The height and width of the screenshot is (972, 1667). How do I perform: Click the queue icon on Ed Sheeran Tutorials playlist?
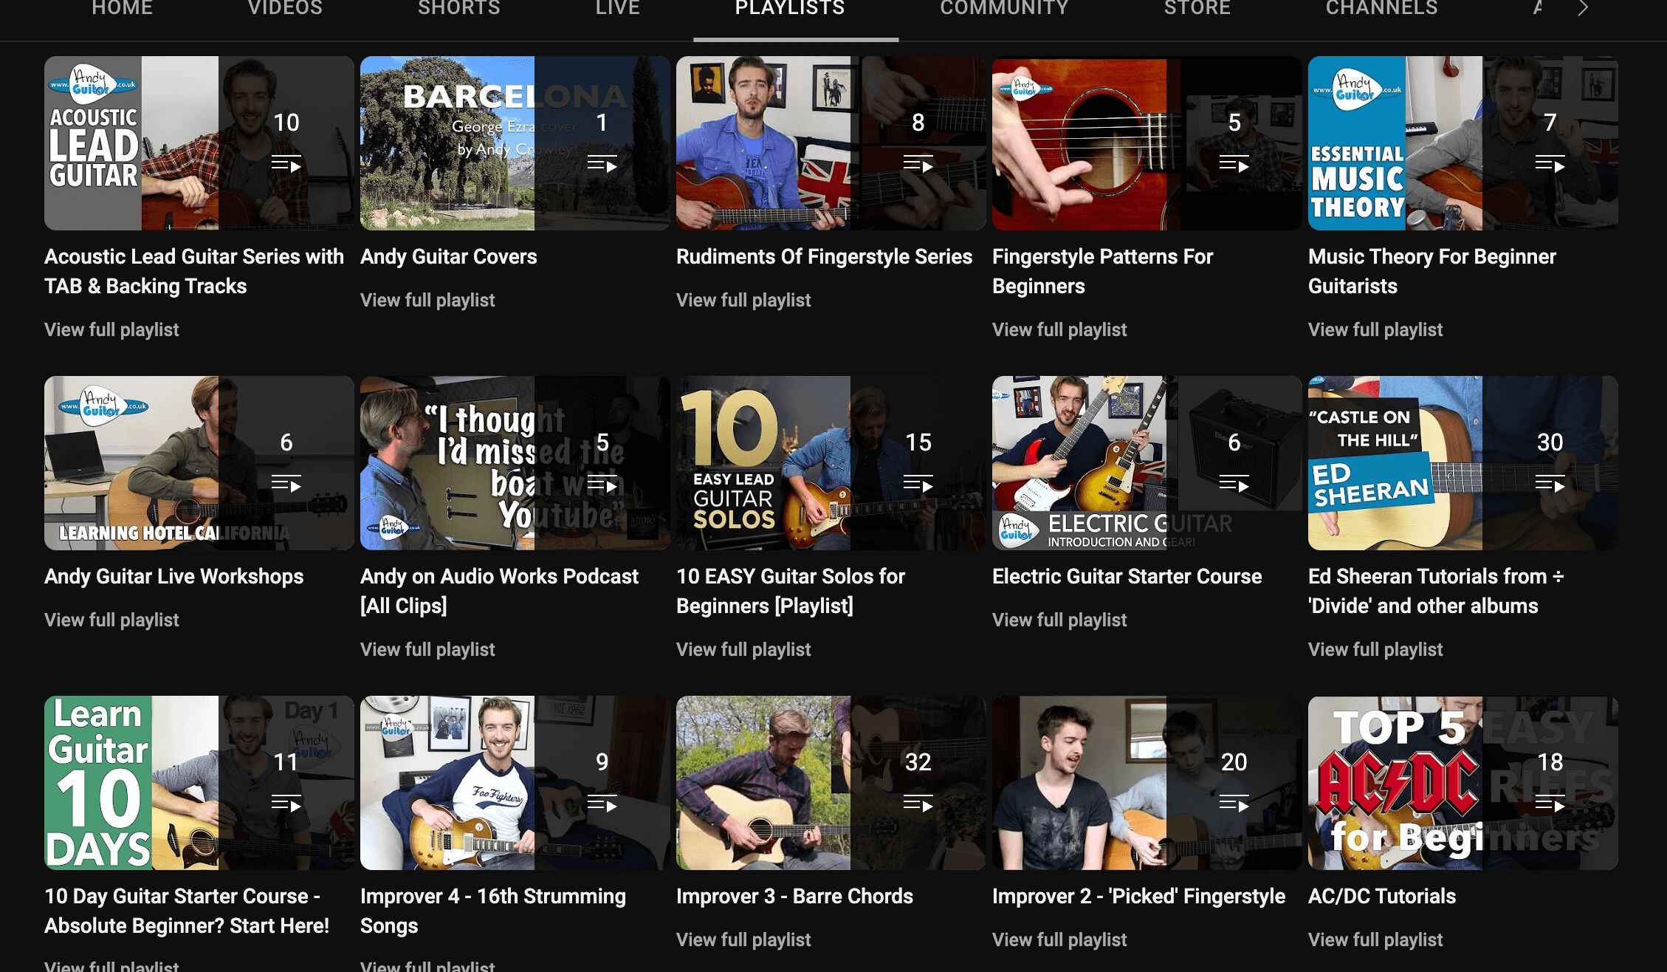point(1549,484)
